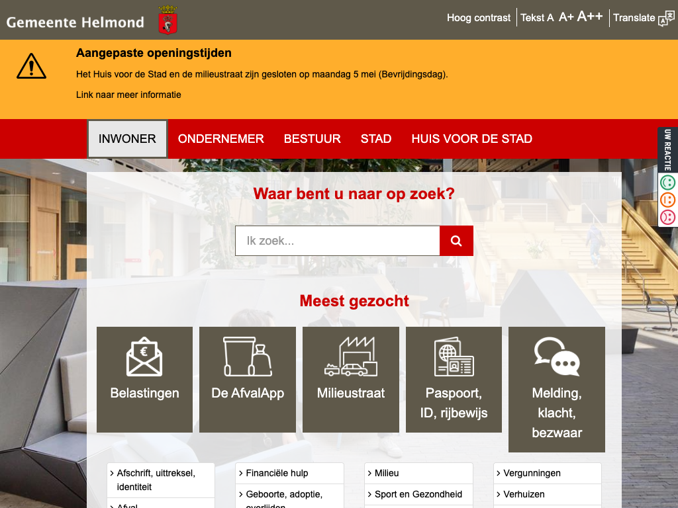
Task: Click the pink sad smiley feedback icon
Action: (x=667, y=217)
